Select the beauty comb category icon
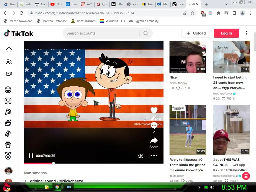The image size is (256, 192). coord(8,134)
